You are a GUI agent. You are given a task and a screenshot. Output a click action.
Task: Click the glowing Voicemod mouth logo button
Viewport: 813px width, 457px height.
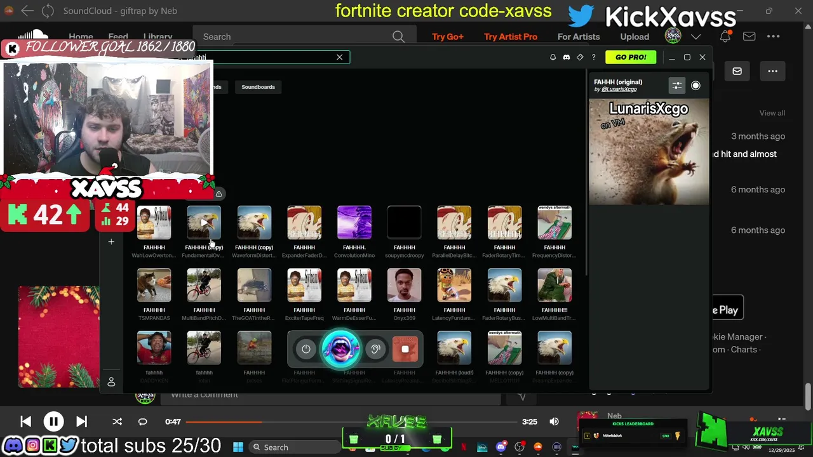pyautogui.click(x=340, y=348)
